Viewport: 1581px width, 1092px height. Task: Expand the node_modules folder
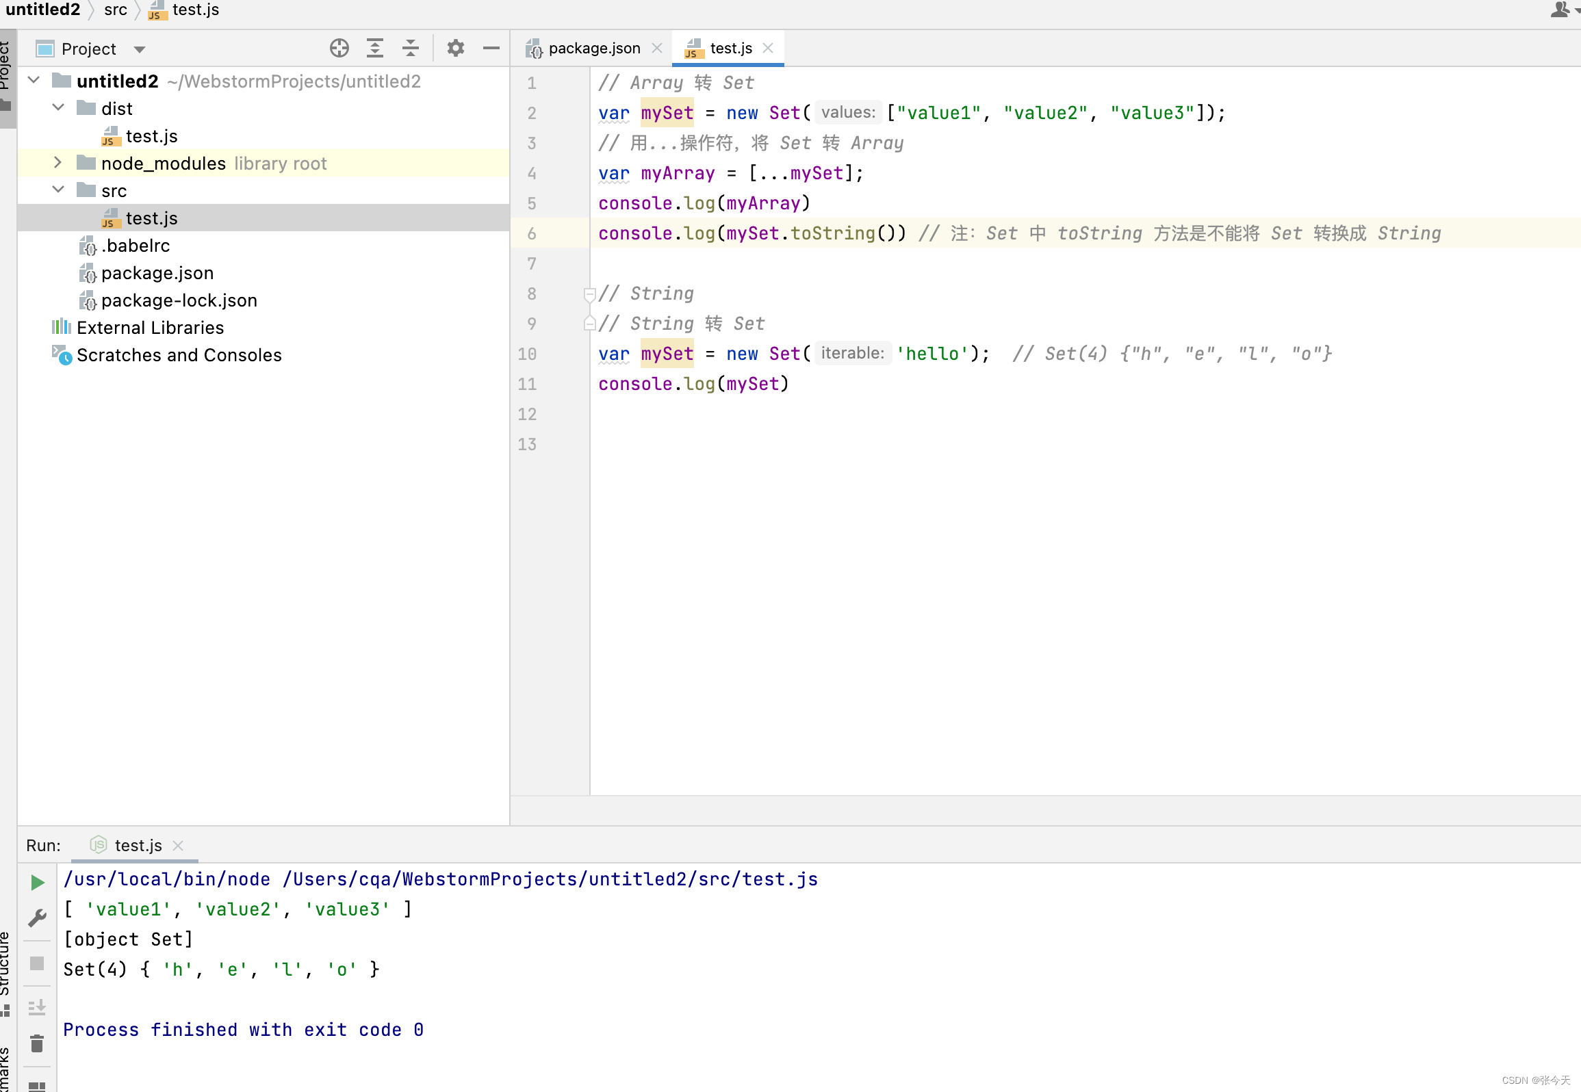tap(57, 163)
